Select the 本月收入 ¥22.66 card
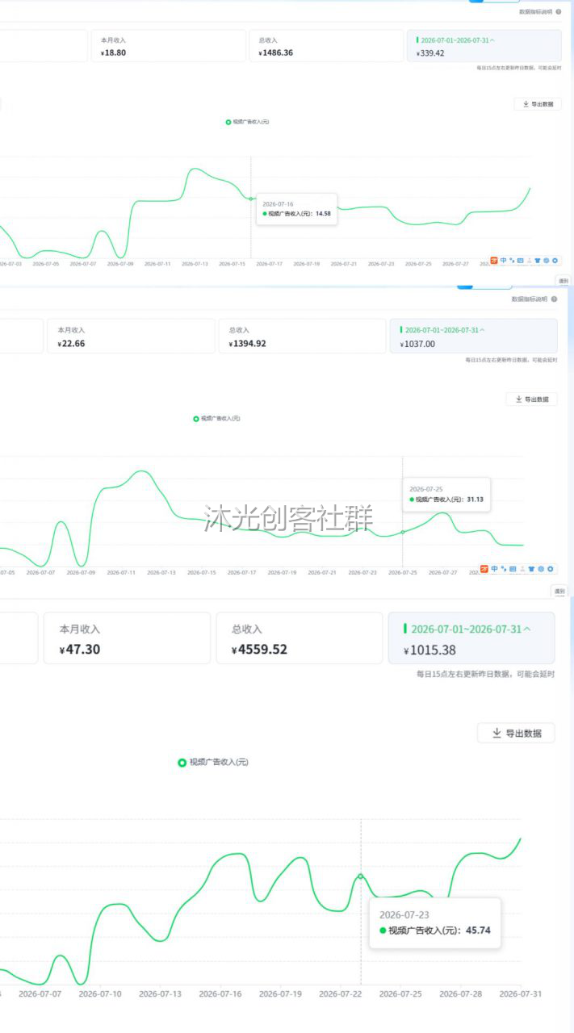The width and height of the screenshot is (574, 1033). [132, 336]
